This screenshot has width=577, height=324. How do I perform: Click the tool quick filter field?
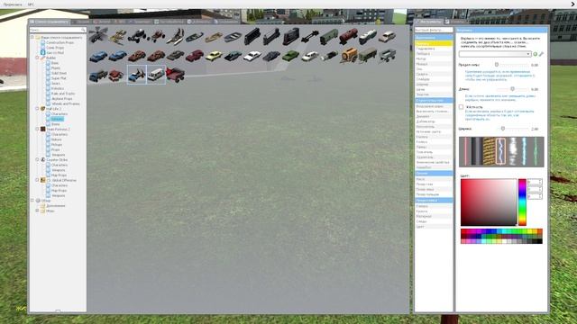pos(434,30)
